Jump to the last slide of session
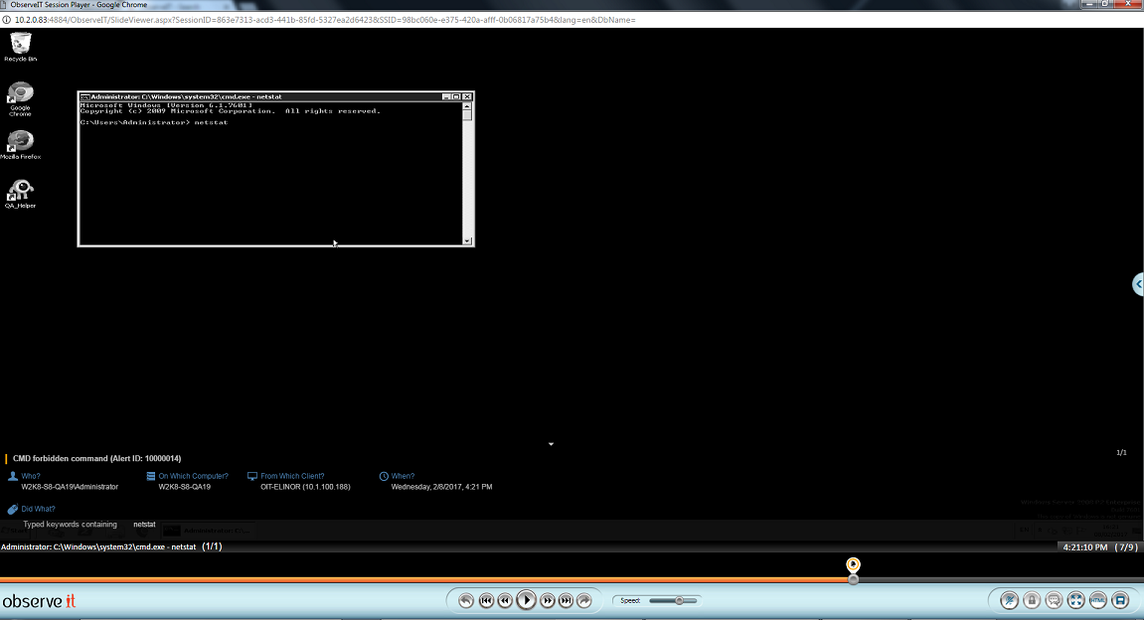The image size is (1144, 620). 566,600
